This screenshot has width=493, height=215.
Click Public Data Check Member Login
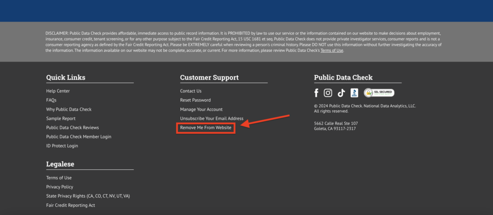click(x=78, y=137)
